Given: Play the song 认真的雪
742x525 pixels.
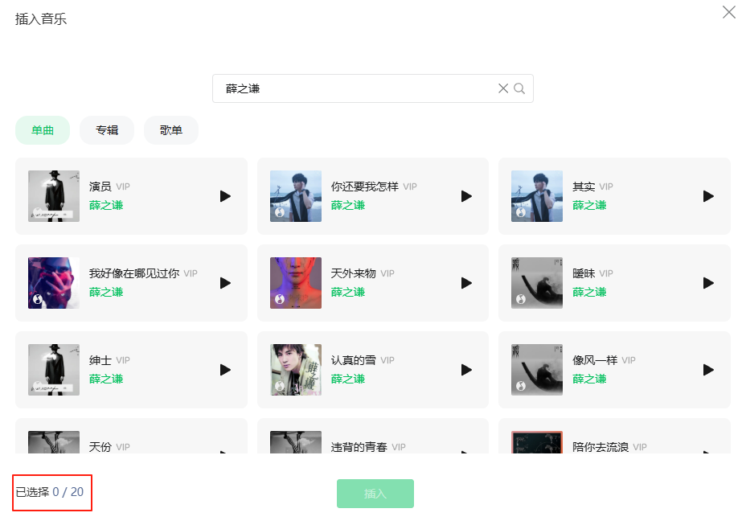Looking at the screenshot, I should click(x=466, y=370).
